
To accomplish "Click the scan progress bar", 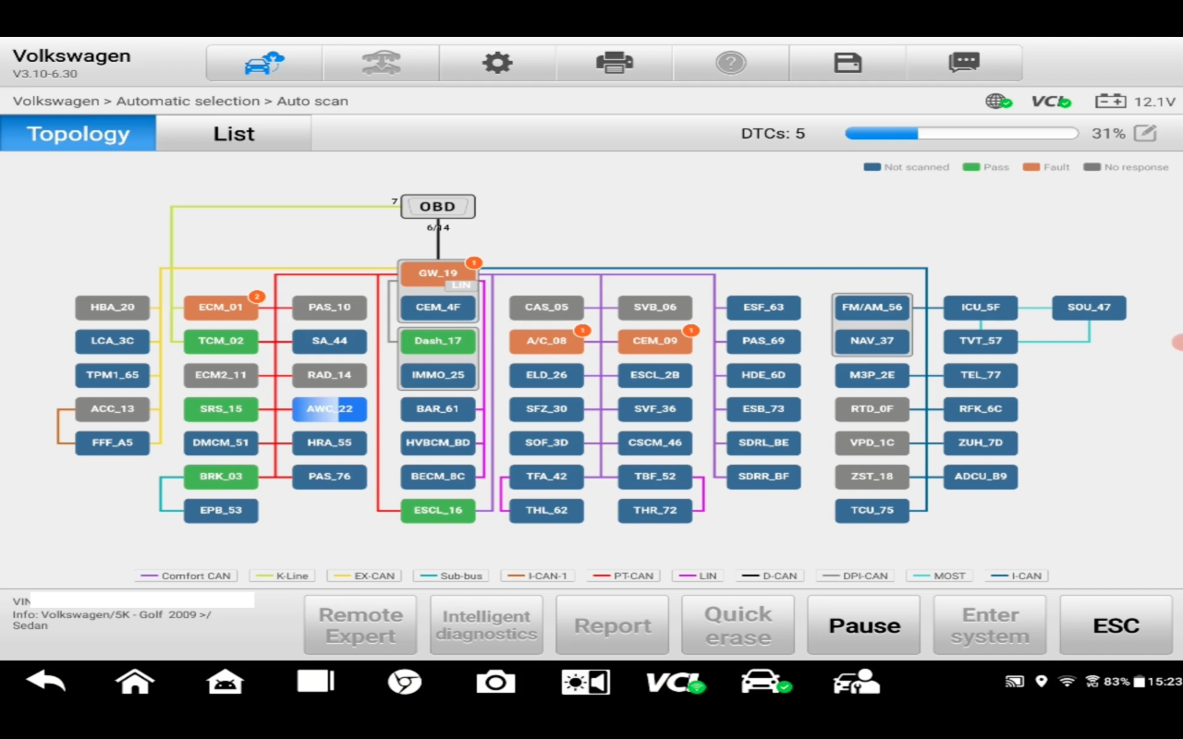I will click(961, 133).
